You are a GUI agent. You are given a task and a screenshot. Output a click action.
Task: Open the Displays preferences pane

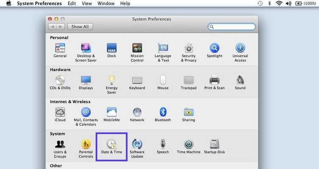pyautogui.click(x=86, y=82)
